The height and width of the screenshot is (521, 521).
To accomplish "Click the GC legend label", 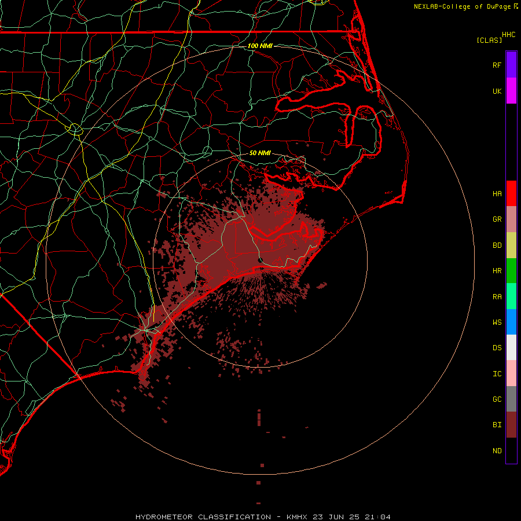I will point(497,399).
